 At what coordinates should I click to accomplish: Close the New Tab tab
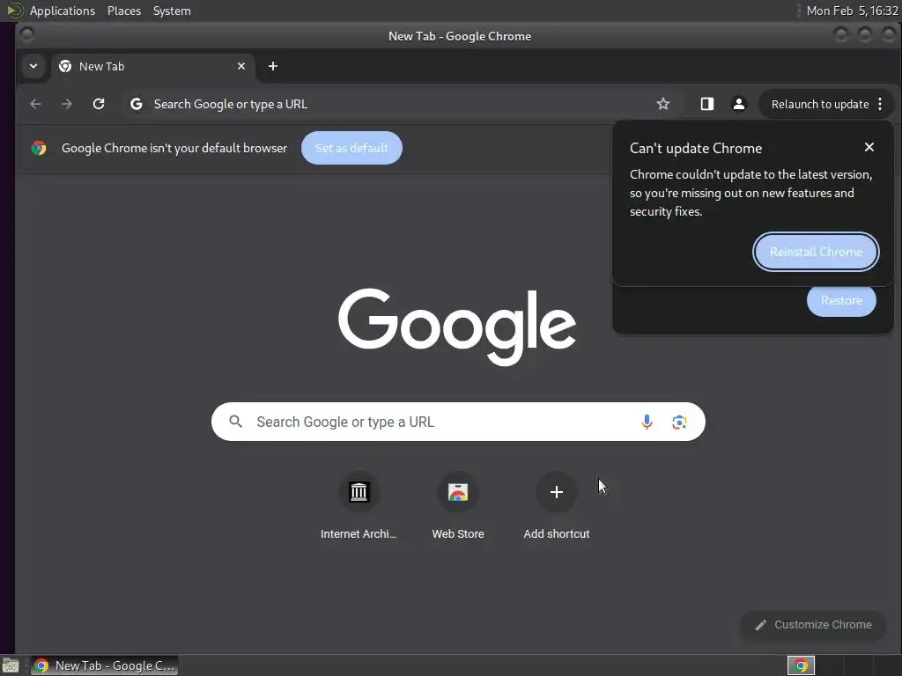point(241,66)
